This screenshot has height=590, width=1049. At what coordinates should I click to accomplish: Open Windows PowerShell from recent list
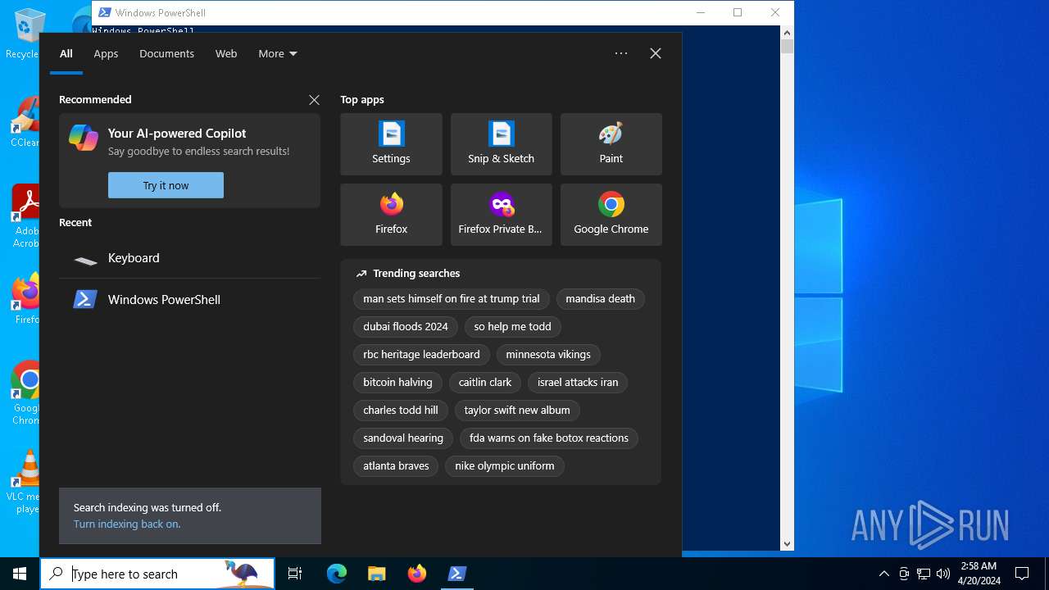(x=189, y=300)
